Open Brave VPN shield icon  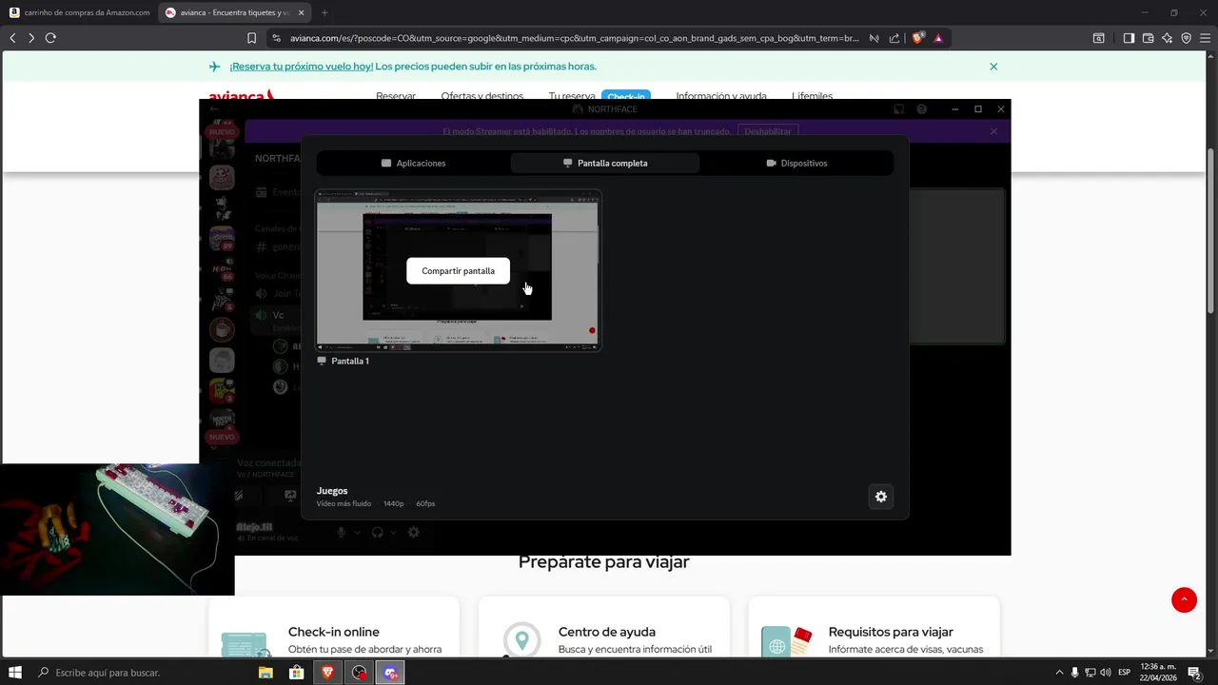pyautogui.click(x=1186, y=38)
